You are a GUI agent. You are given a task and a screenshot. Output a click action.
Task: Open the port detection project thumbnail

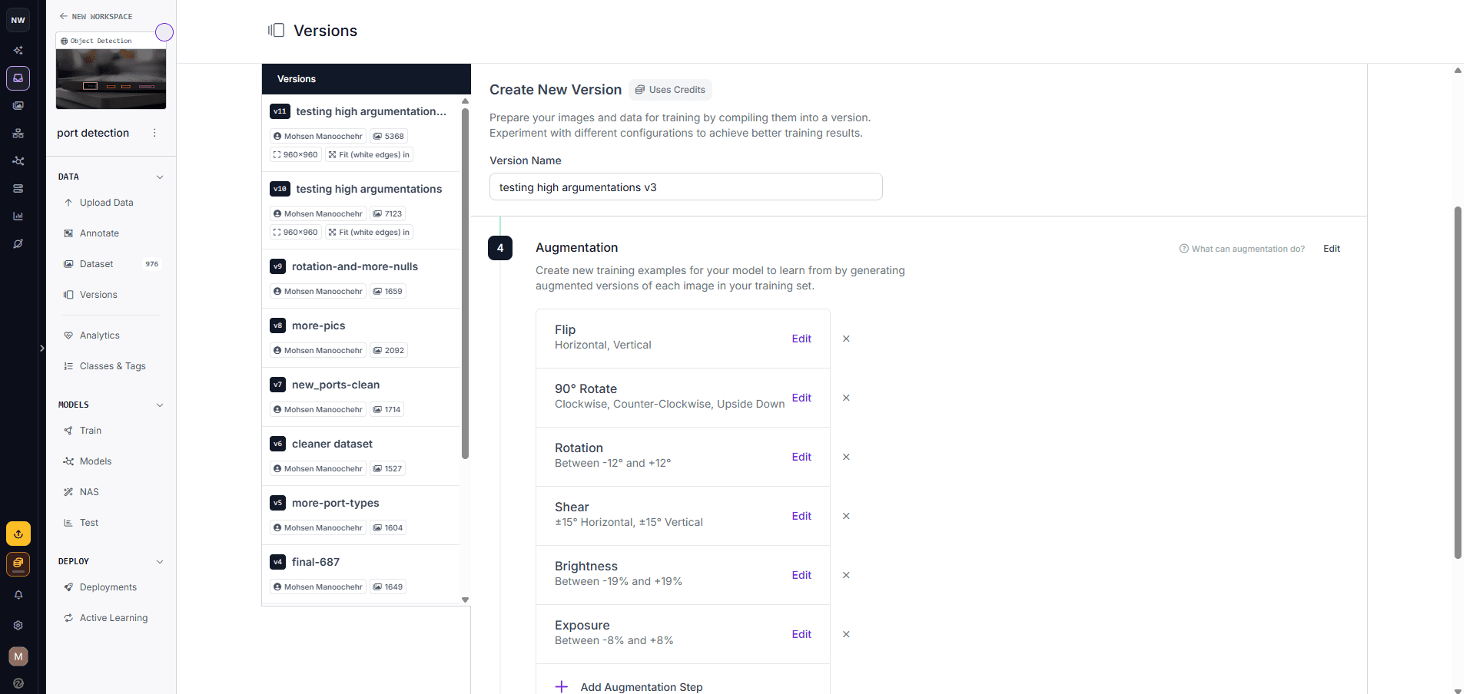(x=111, y=79)
